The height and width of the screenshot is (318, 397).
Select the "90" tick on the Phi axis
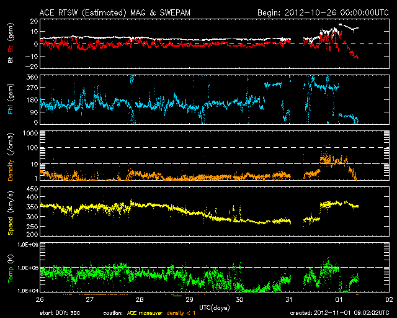click(x=34, y=112)
